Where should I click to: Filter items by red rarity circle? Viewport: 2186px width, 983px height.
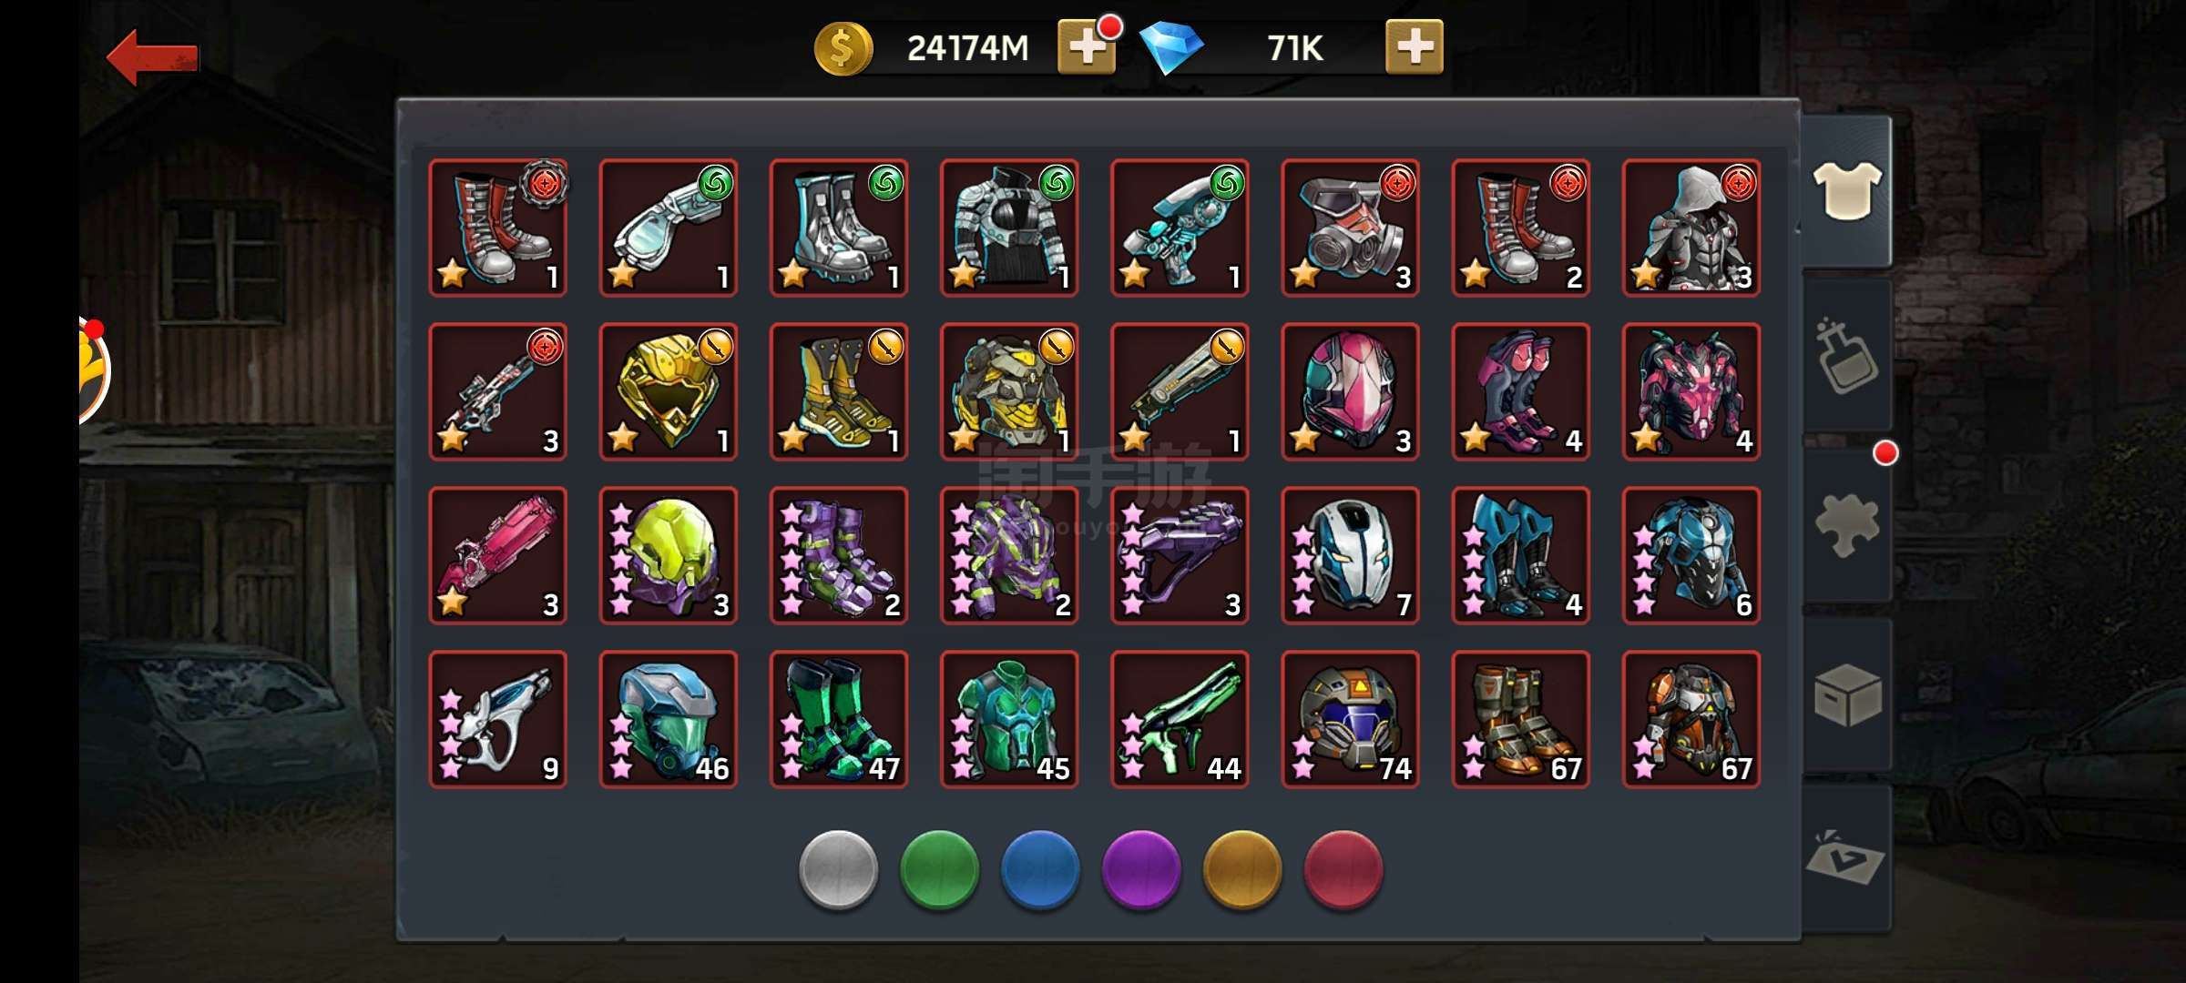[1343, 870]
